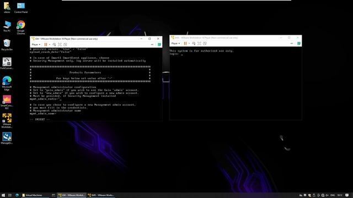Select the Control Panel desktop icon

pyautogui.click(x=21, y=8)
